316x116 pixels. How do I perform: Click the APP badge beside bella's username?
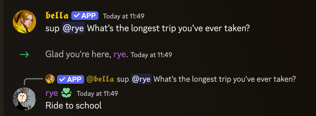point(85,16)
